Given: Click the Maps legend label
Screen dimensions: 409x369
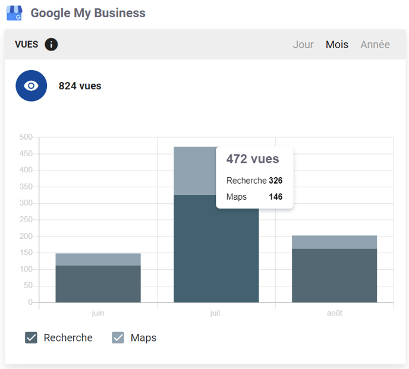Looking at the screenshot, I should 143,338.
